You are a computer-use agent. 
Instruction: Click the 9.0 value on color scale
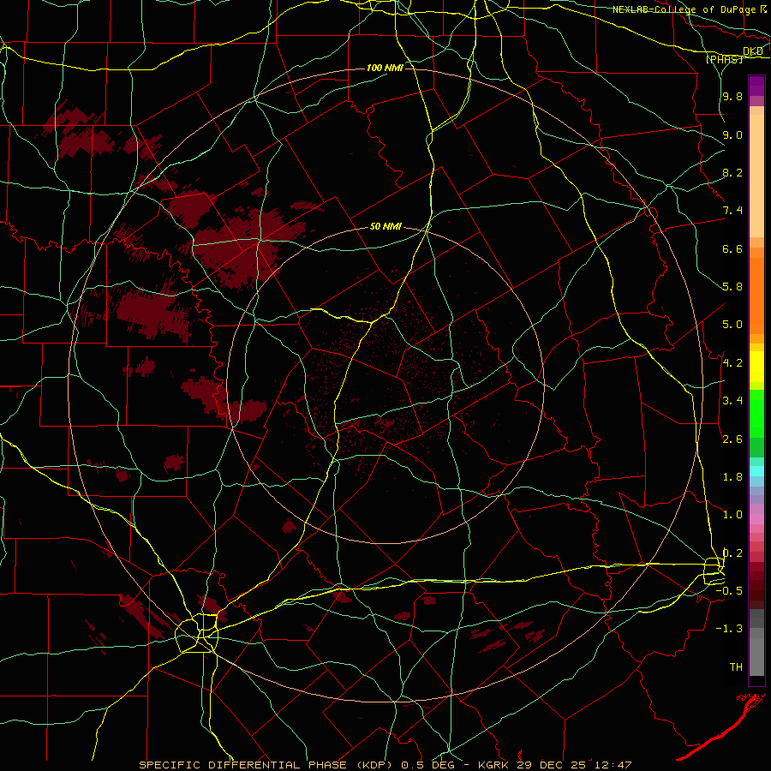732,134
